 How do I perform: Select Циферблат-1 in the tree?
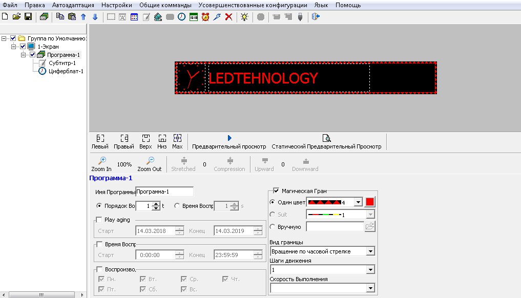[66, 71]
